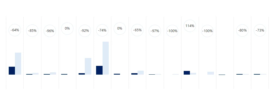Click the -96% circular label
This screenshot has height=105, width=275.
tap(50, 31)
